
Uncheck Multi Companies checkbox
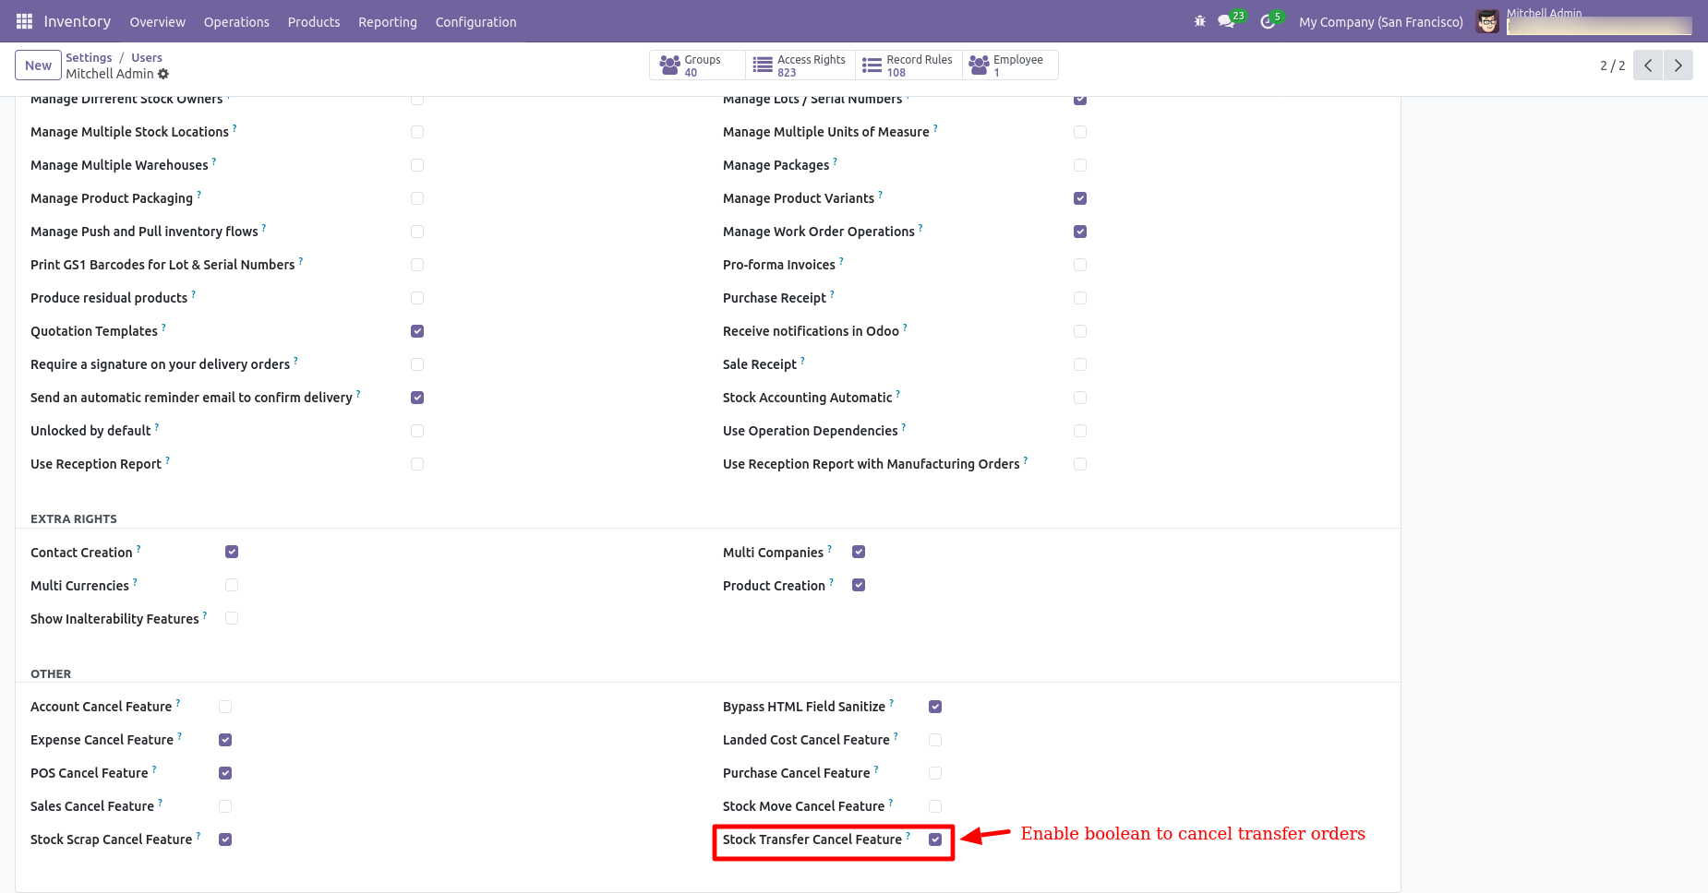point(859,552)
